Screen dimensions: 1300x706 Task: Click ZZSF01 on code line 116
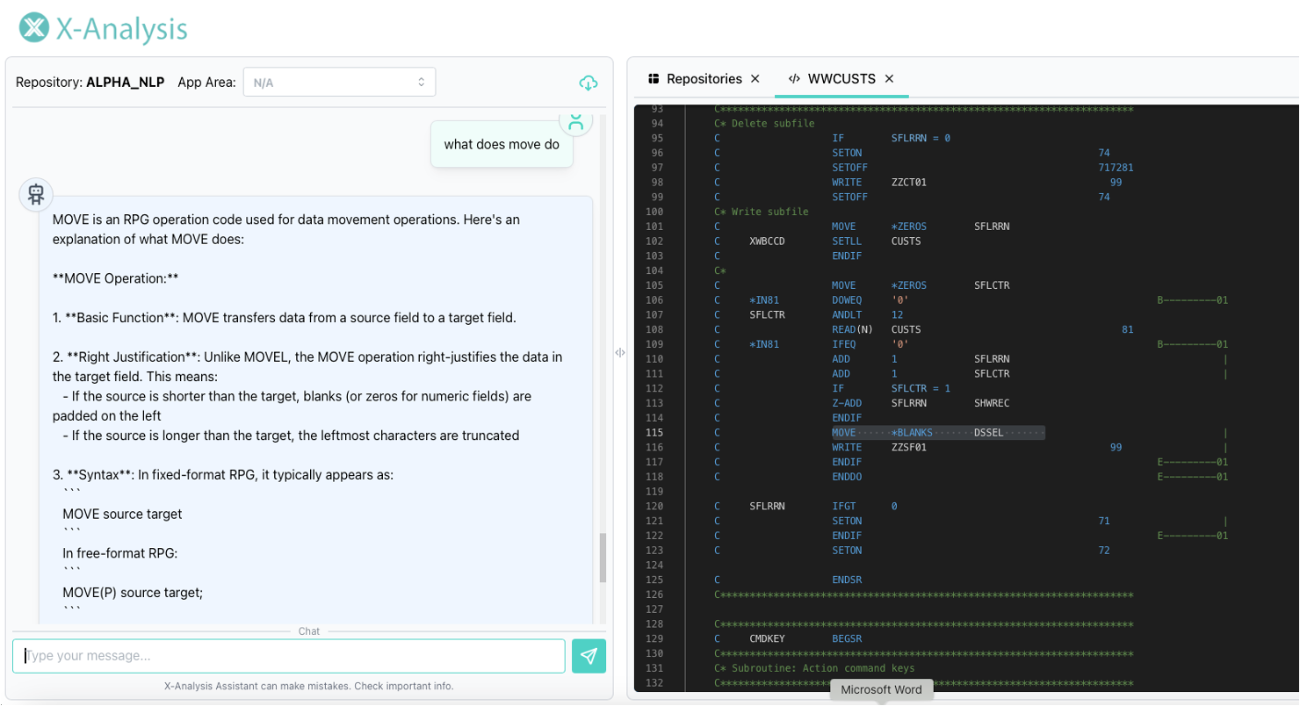click(908, 448)
